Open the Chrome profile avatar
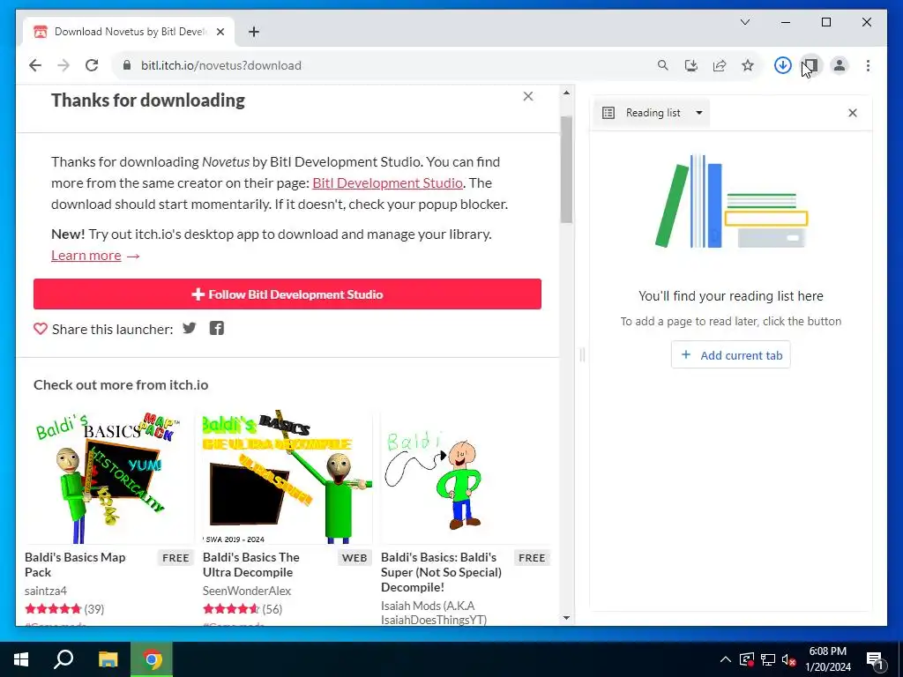The width and height of the screenshot is (903, 677). point(840,65)
